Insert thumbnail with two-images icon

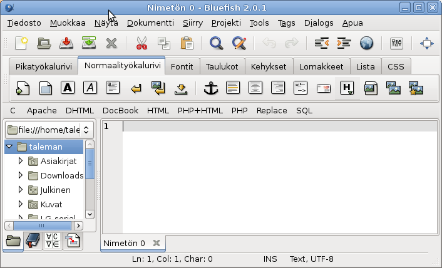click(x=394, y=88)
